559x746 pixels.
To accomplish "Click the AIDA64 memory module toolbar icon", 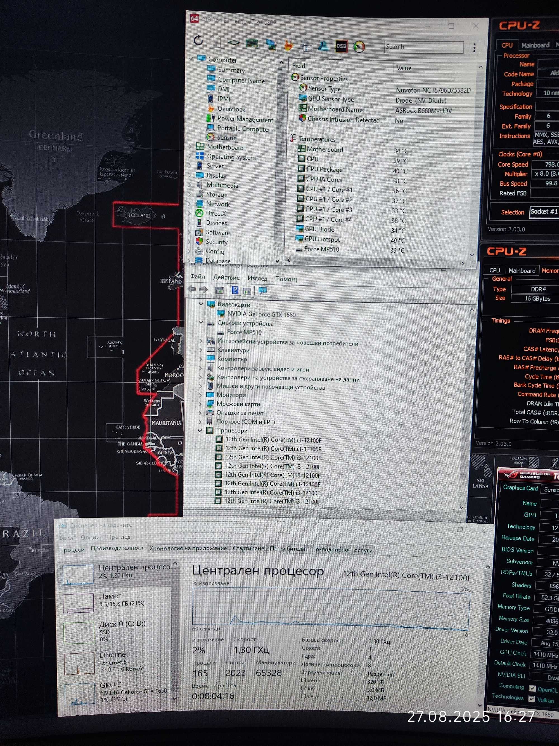I will tap(252, 44).
